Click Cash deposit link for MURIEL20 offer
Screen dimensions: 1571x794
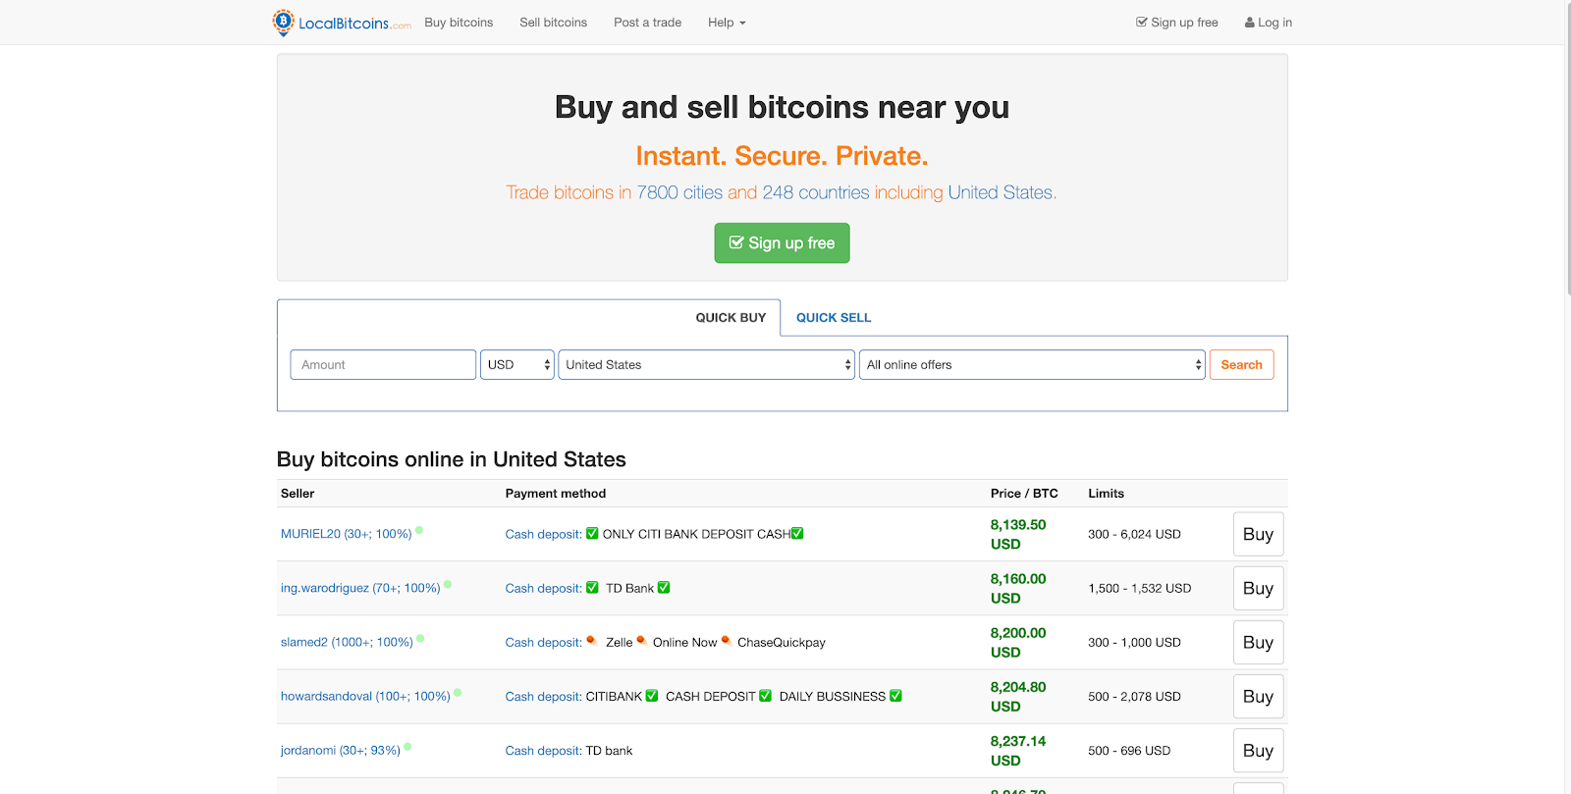point(544,534)
